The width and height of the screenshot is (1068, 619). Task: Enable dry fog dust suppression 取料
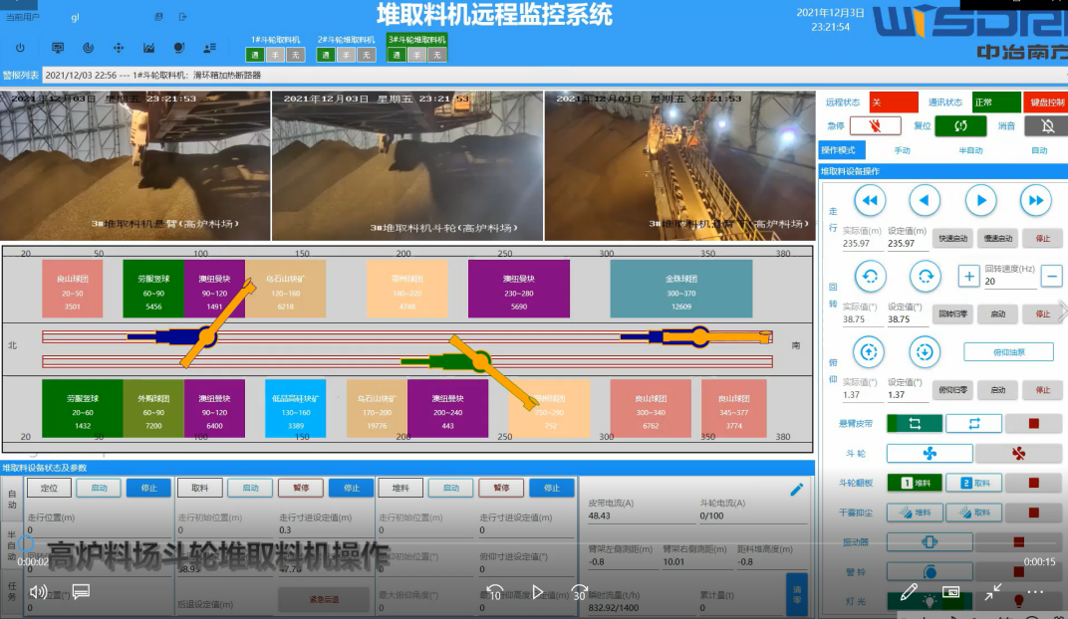tap(974, 513)
